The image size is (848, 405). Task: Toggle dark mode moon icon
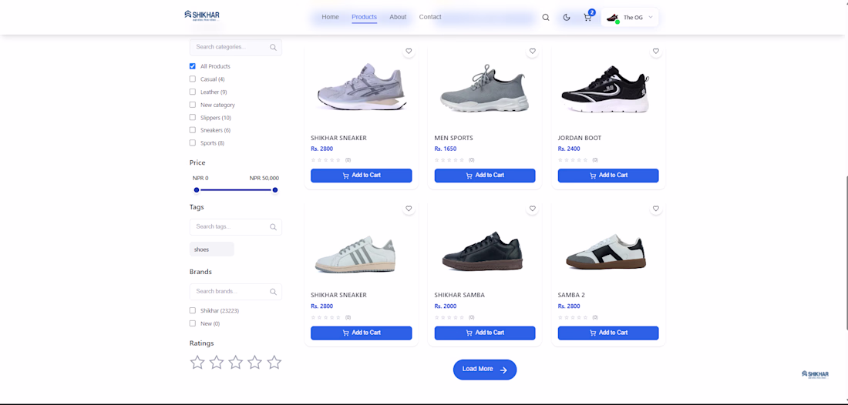coord(567,17)
